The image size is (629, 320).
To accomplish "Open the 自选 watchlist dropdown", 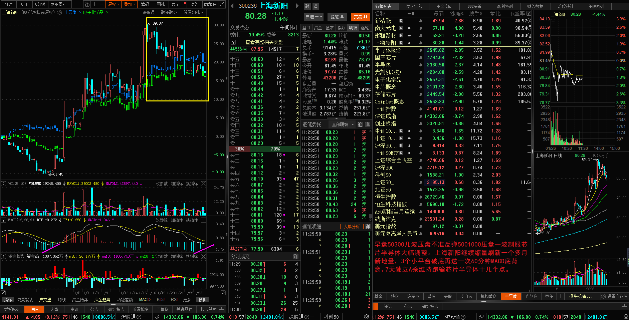I will click(x=313, y=17).
